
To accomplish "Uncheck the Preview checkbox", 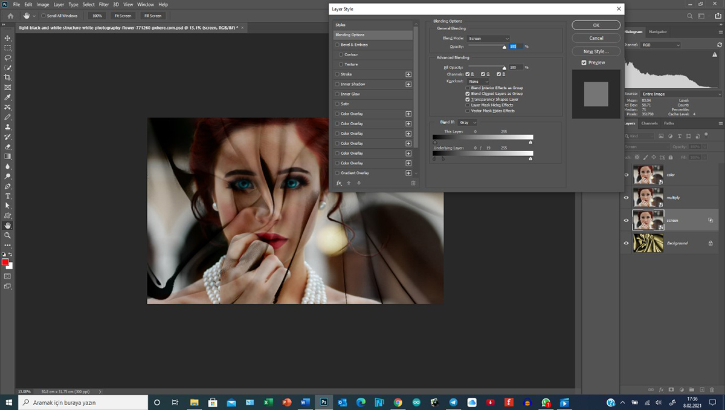I will [x=584, y=63].
